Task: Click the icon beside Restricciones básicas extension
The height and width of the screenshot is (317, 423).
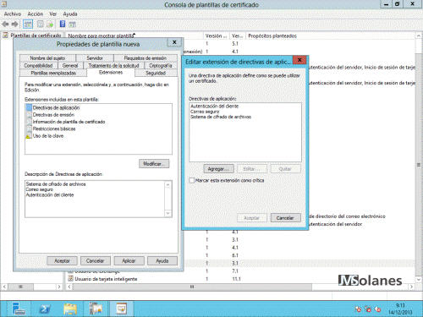Action: click(29, 128)
